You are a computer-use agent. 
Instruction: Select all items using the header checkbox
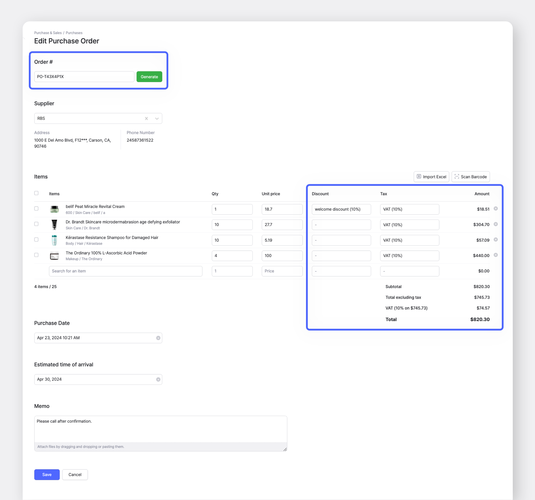[x=36, y=193]
